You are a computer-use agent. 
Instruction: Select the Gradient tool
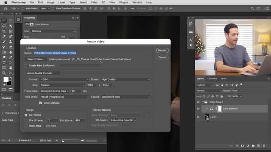tap(4, 52)
